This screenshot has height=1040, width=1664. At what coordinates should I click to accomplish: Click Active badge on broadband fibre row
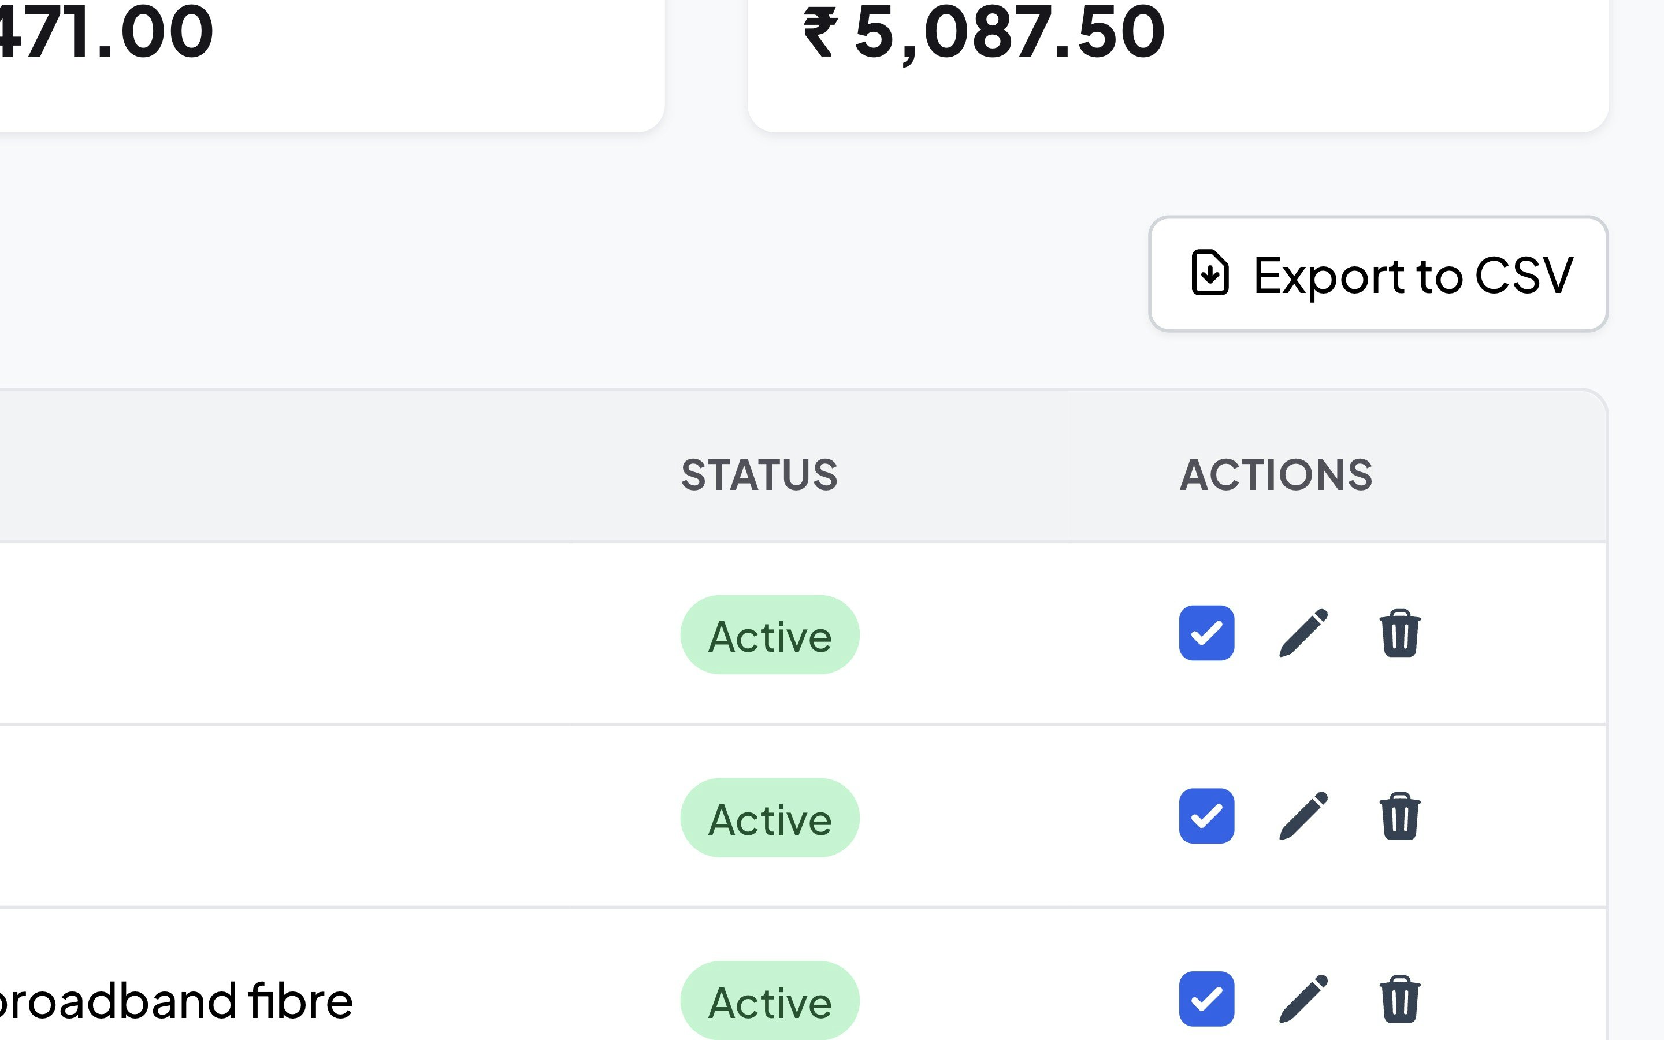tap(770, 1000)
